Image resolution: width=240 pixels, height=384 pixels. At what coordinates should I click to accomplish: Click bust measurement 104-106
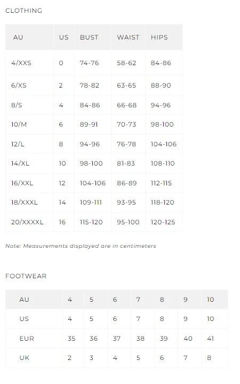coord(92,183)
